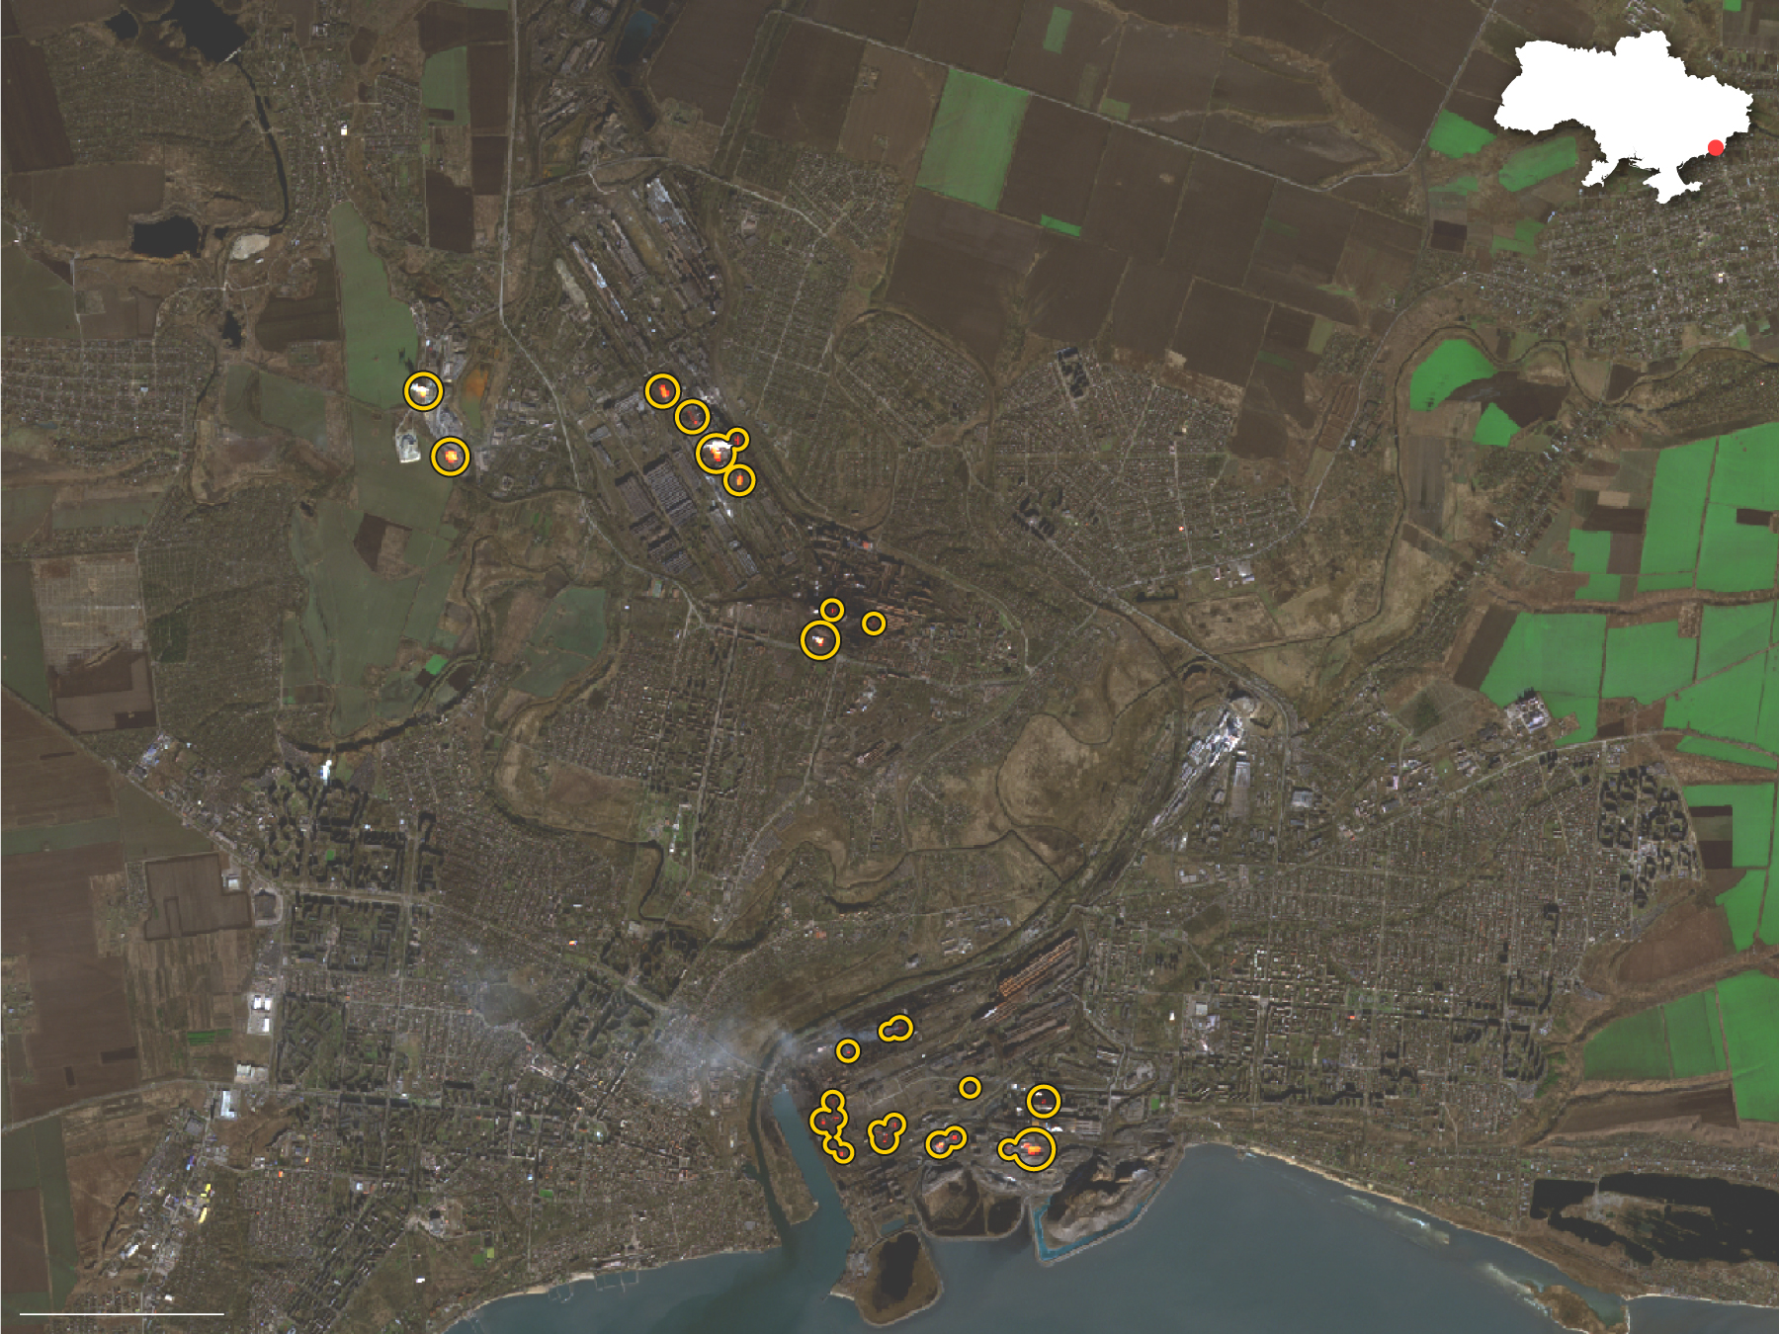
Task: Click the chain of circles beside the harbor channel
Action: (x=831, y=1125)
